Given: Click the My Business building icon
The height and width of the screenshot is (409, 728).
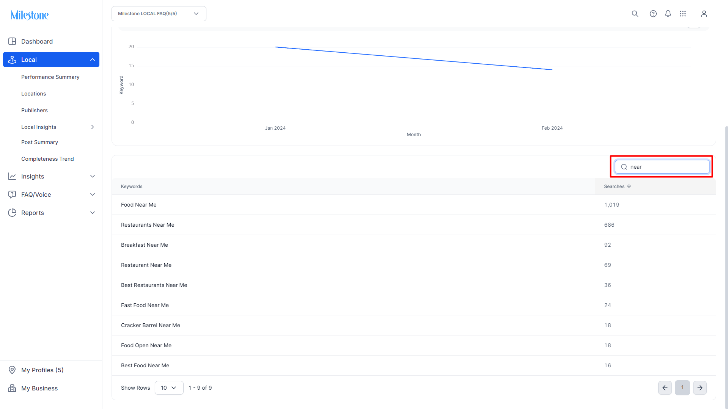Looking at the screenshot, I should point(12,388).
